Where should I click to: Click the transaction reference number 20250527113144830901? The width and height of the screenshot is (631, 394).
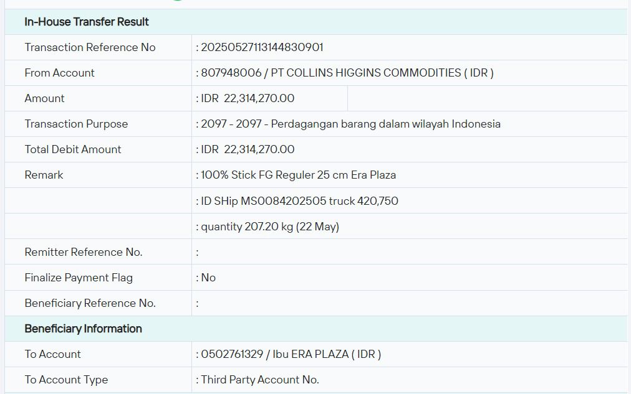click(262, 47)
